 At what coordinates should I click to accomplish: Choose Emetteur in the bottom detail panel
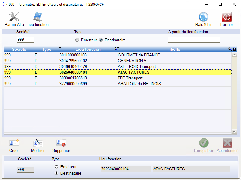[56, 167]
